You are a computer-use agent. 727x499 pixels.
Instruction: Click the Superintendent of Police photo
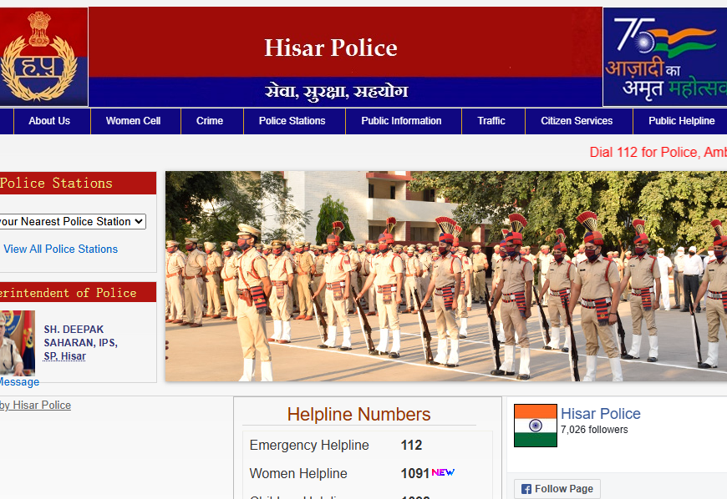(17, 343)
